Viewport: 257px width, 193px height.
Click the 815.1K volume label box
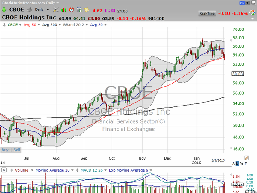pyautogui.click(x=238, y=184)
